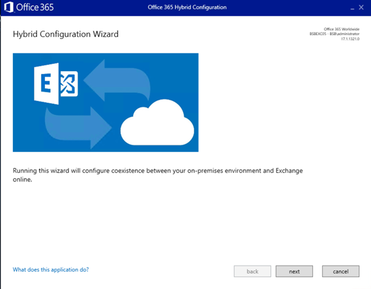Close the wizard with the X icon
Image resolution: width=371 pixels, height=289 pixels.
pyautogui.click(x=361, y=7)
